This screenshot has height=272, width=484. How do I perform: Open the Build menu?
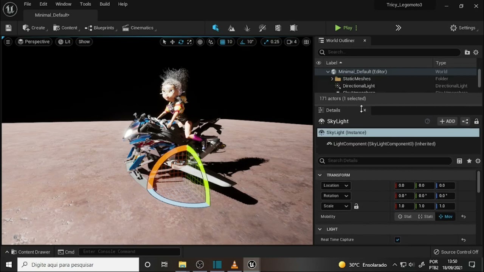(105, 4)
